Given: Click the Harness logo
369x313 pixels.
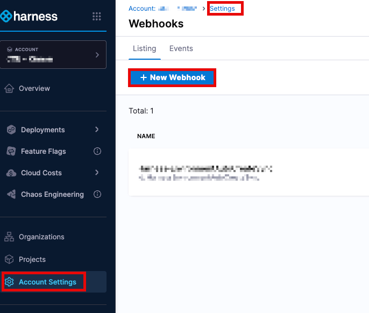Looking at the screenshot, I should 29,16.
